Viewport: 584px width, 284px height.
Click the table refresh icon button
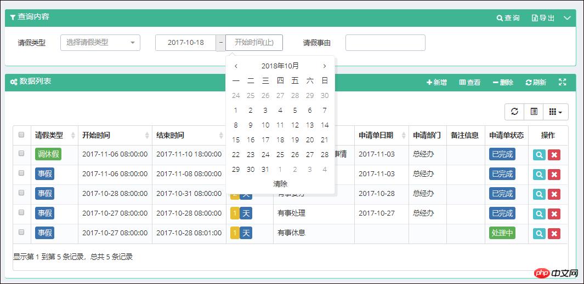tap(514, 112)
